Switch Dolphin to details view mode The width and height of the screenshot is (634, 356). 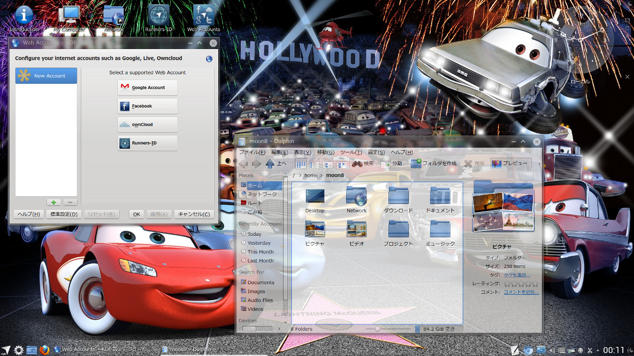(328, 163)
